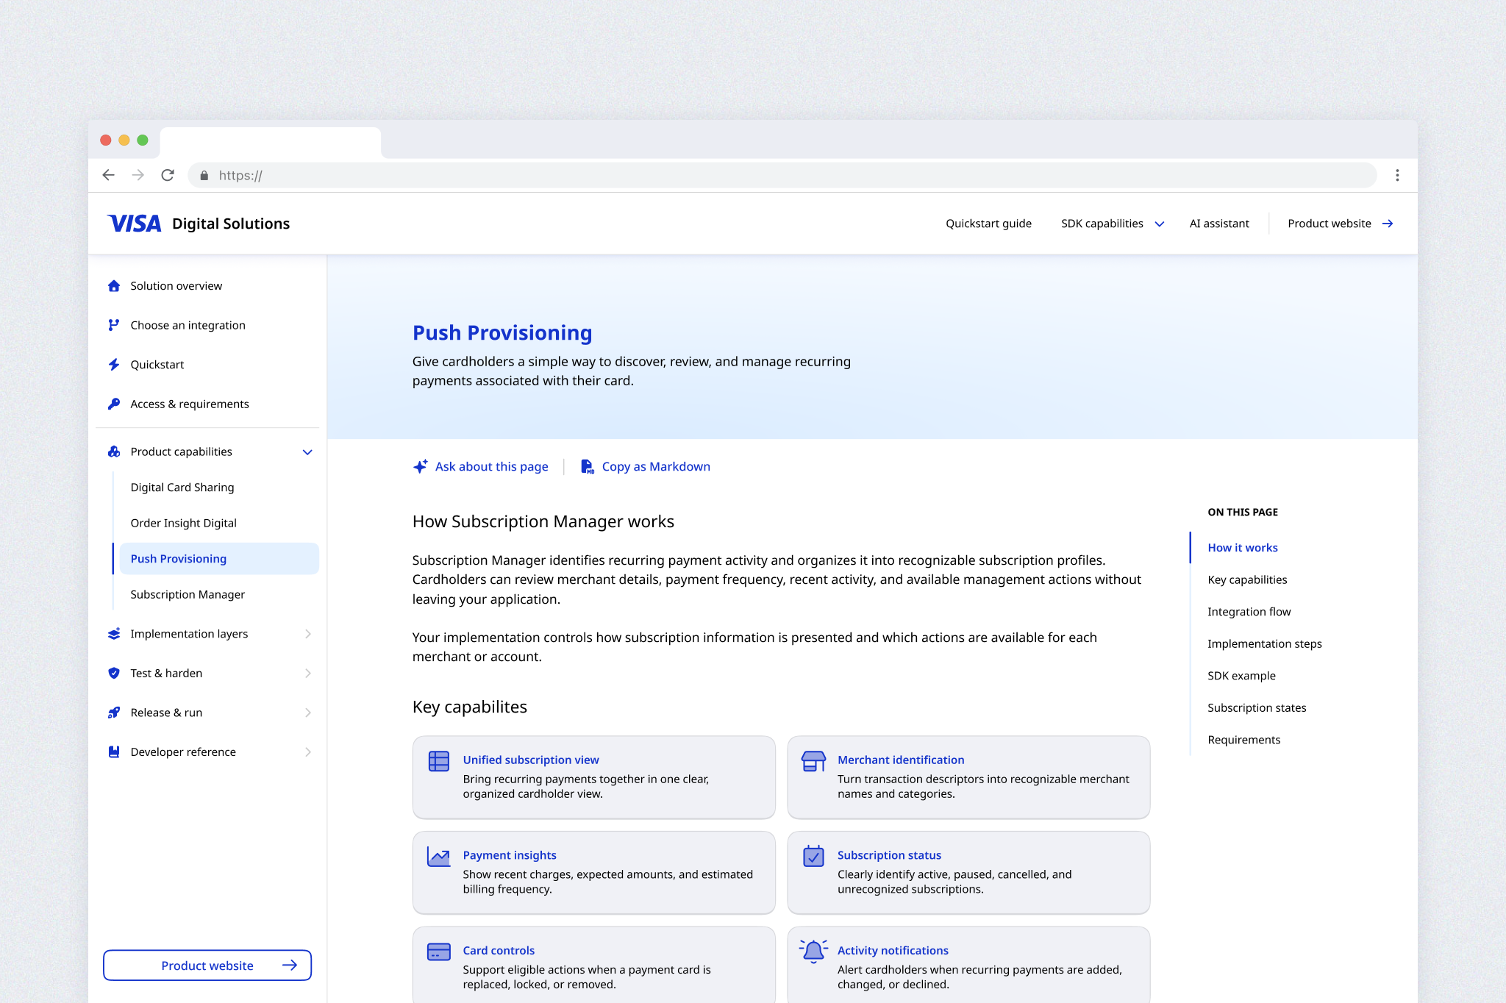Click the Merchant identification storefront icon
The image size is (1506, 1003).
pos(813,761)
